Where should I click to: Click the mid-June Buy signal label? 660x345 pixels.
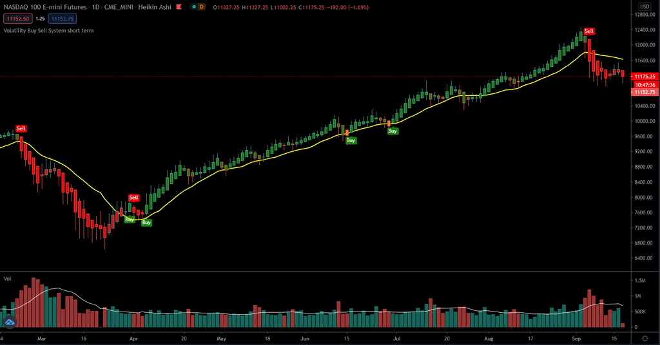[351, 140]
